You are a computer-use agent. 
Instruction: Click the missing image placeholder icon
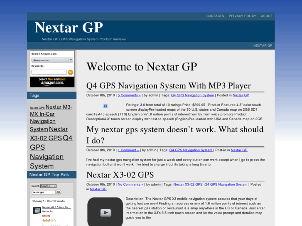(x=106, y=106)
